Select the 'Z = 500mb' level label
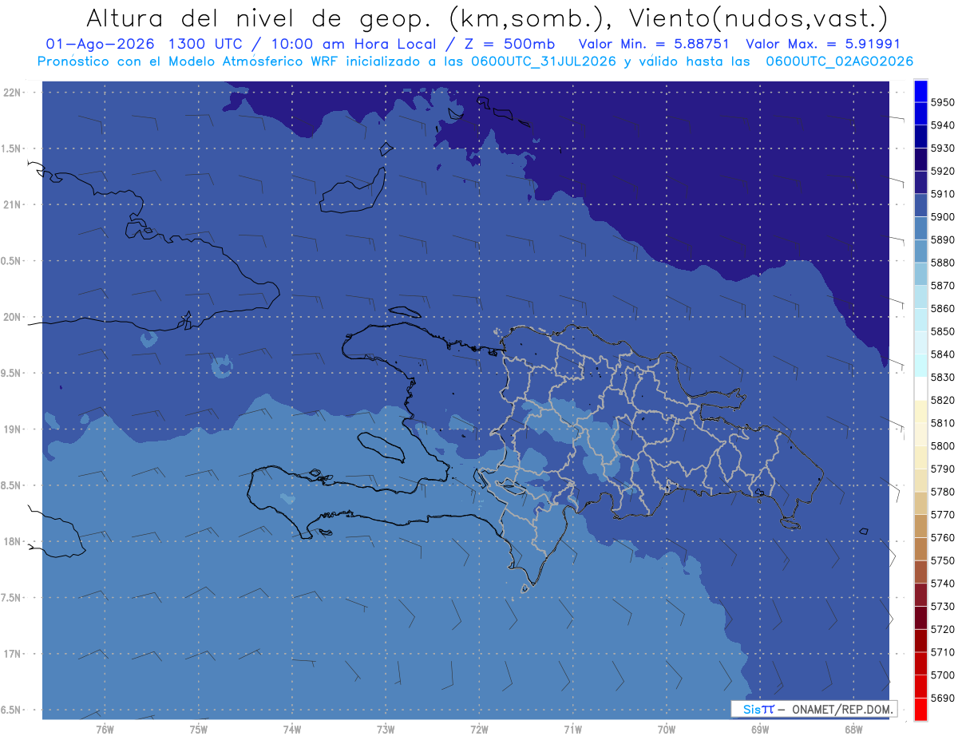The image size is (958, 740). click(510, 45)
